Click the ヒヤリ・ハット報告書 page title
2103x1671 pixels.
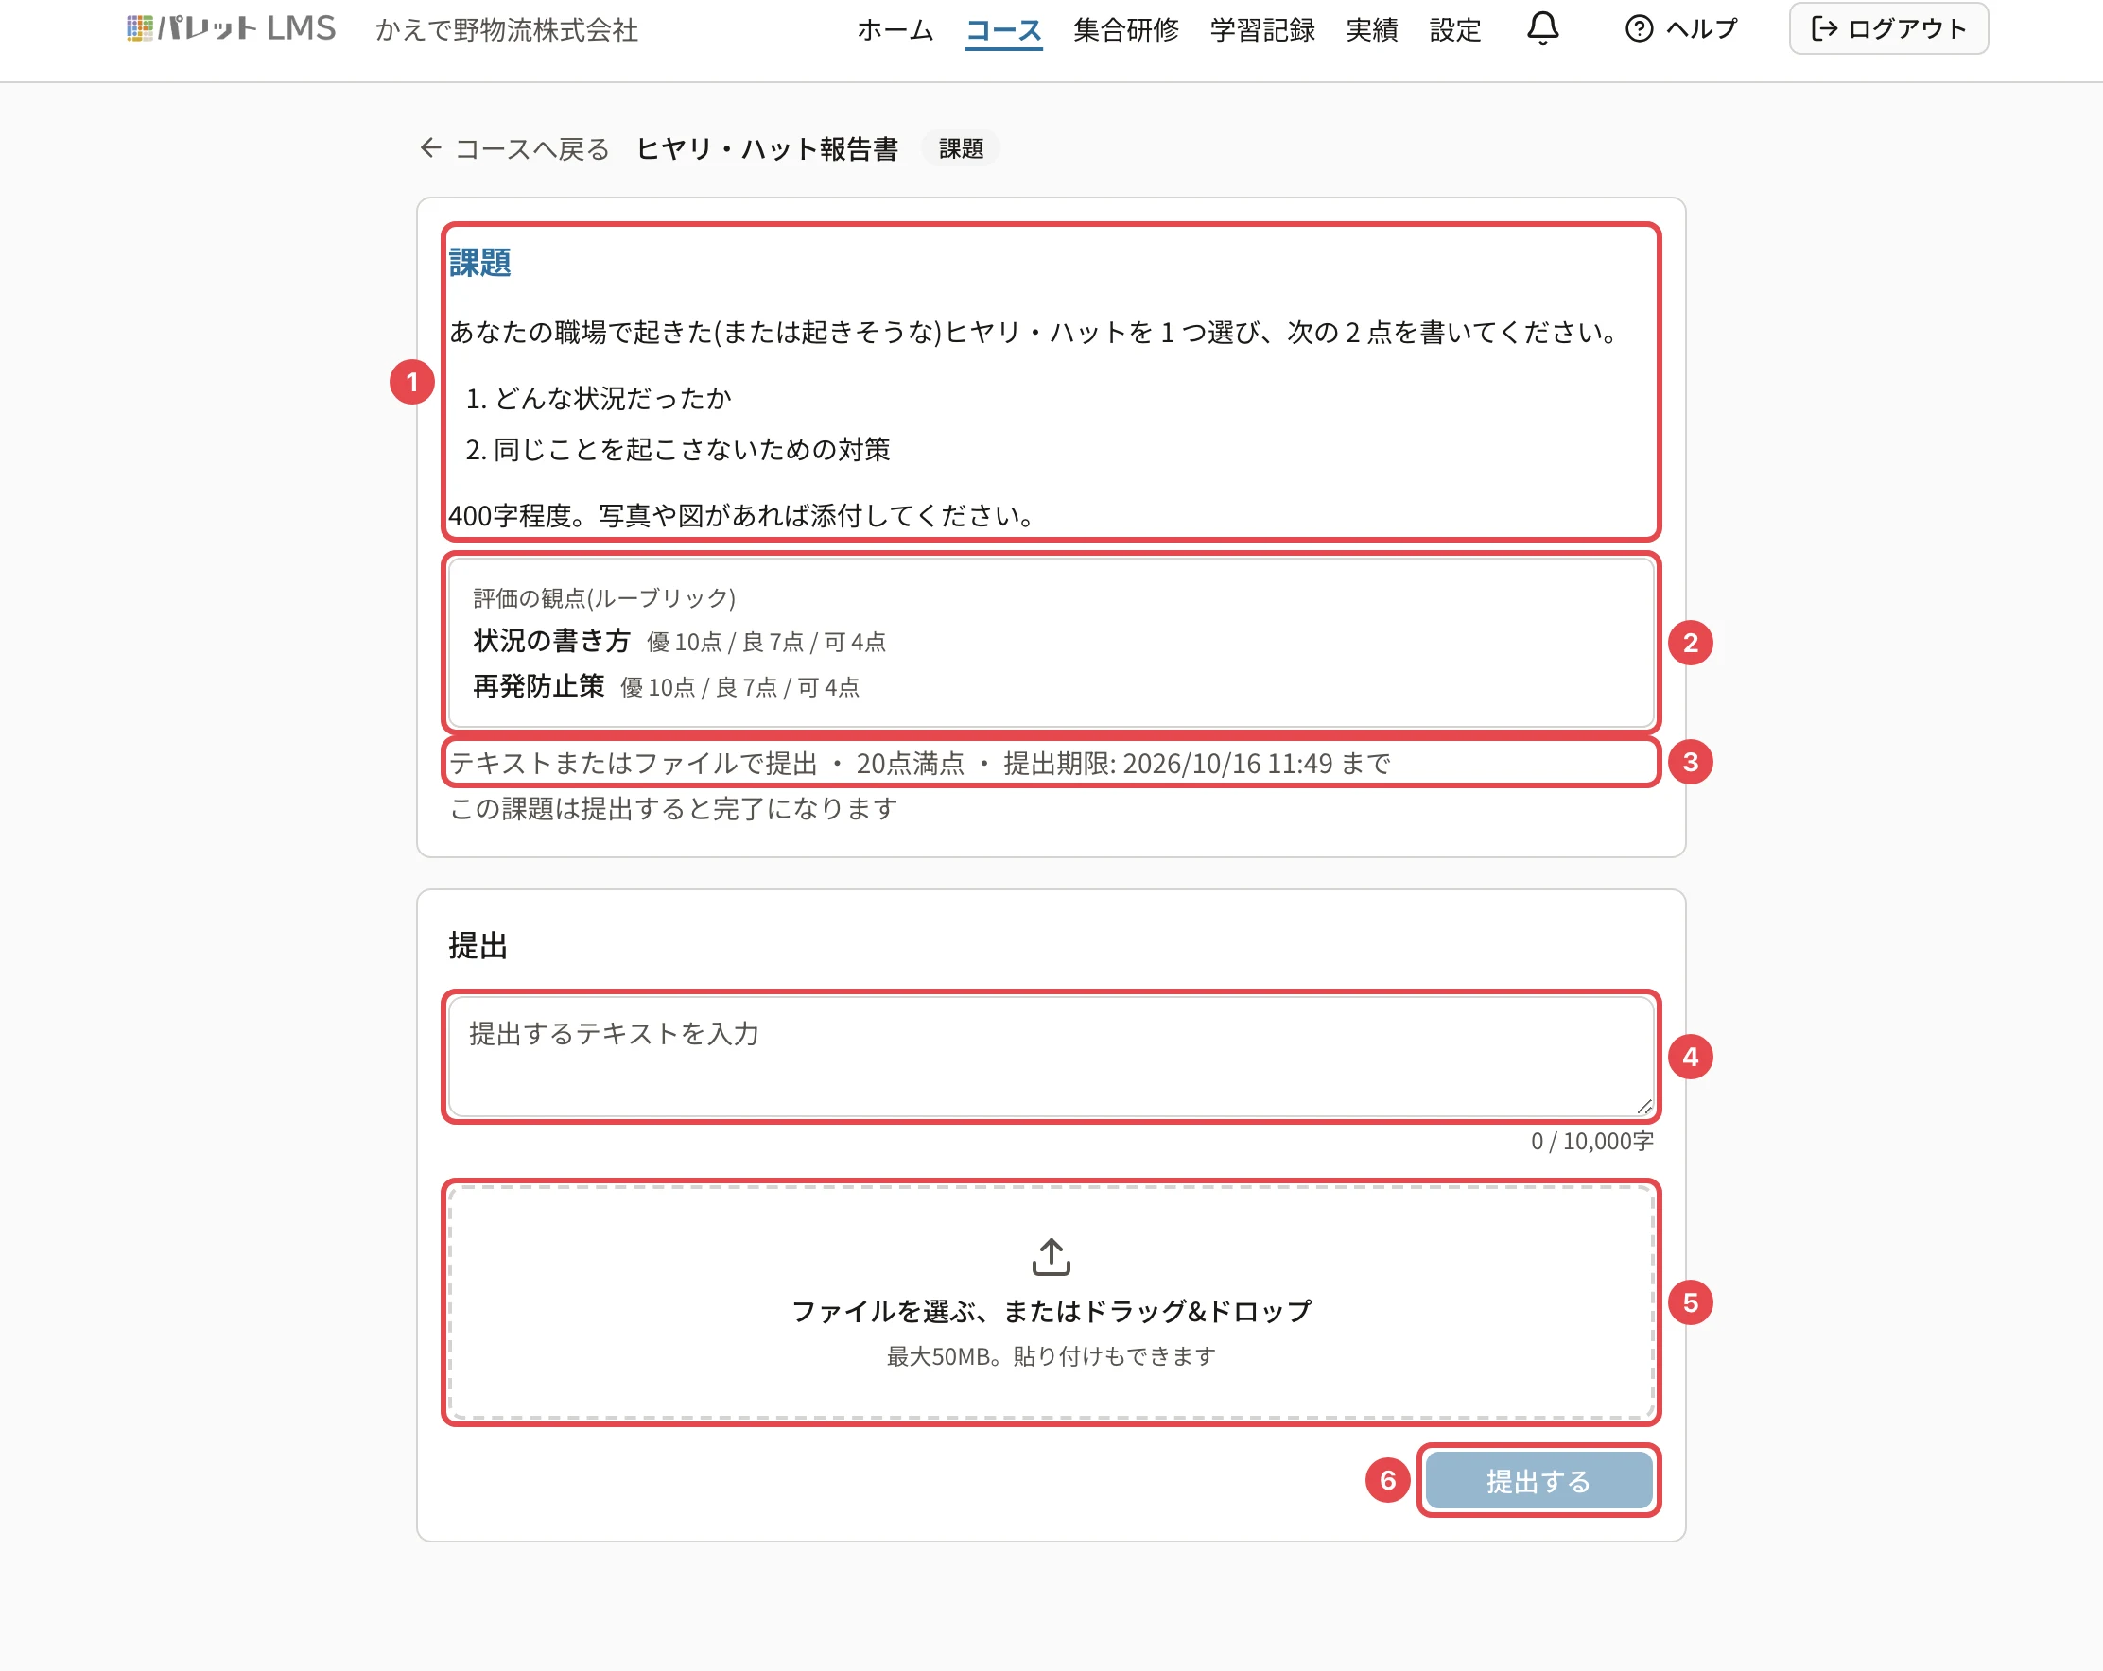point(767,148)
